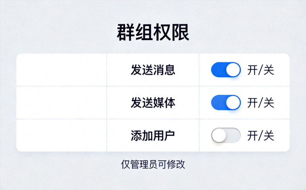Click the empty cell left of 添加用户
The width and height of the screenshot is (306, 190).
coord(61,135)
